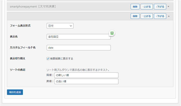Click the blank header bar of the expanded item

[68, 16]
